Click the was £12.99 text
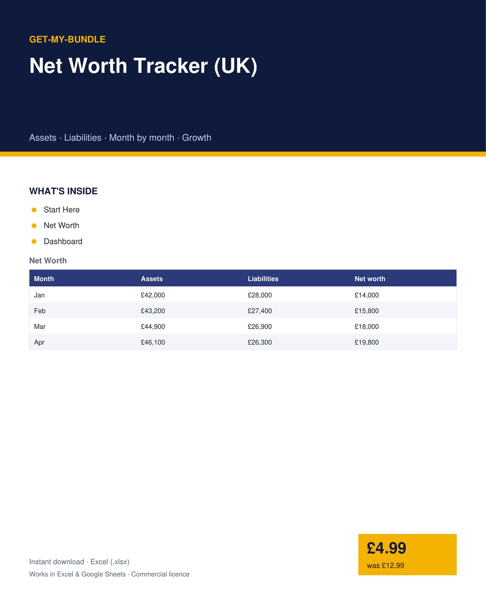This screenshot has height=607, width=486. [386, 566]
